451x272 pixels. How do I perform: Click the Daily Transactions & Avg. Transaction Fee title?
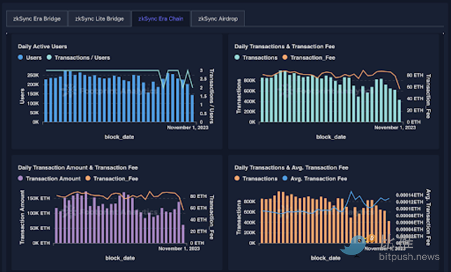point(291,168)
